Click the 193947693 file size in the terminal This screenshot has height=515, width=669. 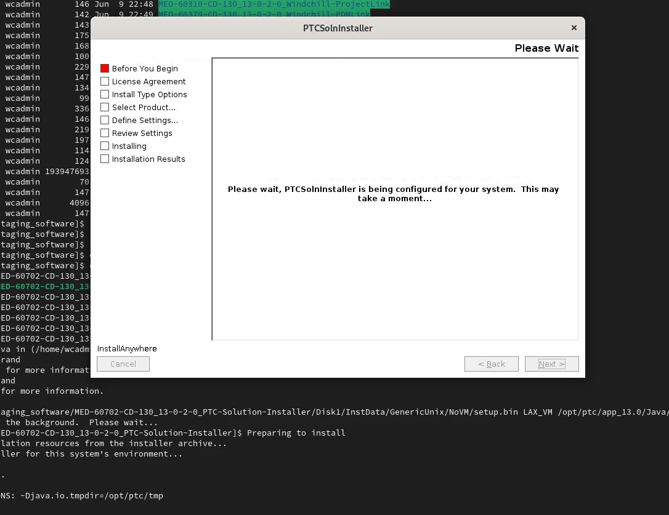pyautogui.click(x=67, y=172)
